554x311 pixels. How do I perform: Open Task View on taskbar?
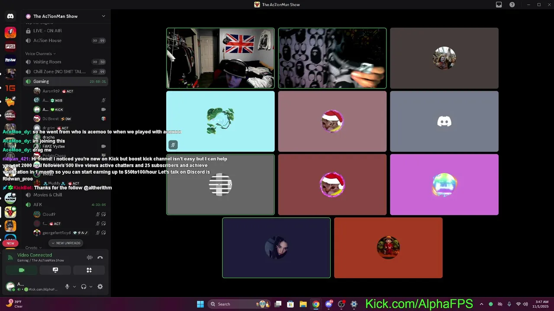click(x=278, y=304)
